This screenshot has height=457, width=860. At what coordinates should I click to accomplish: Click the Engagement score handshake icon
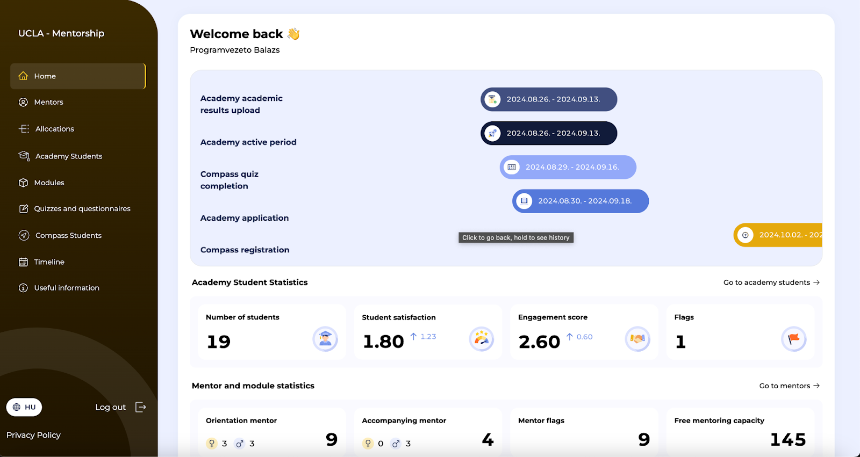(x=637, y=339)
